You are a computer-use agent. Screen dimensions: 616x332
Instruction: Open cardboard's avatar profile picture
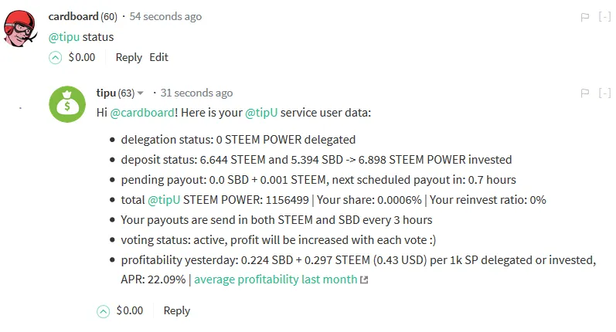coord(20,29)
